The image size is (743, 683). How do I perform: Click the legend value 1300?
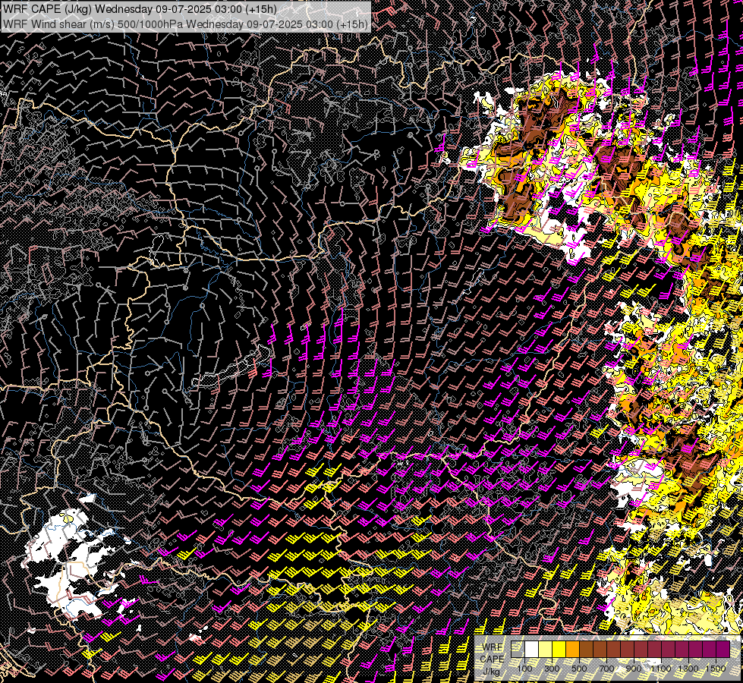coord(688,669)
